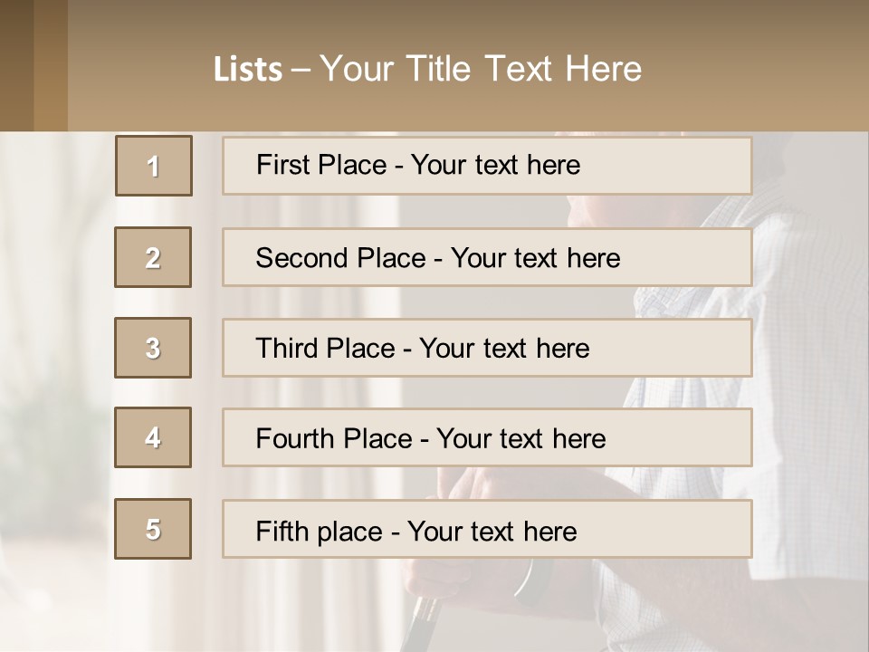Image resolution: width=869 pixels, height=652 pixels.
Task: Click the number 2 box
Action: pyautogui.click(x=153, y=257)
